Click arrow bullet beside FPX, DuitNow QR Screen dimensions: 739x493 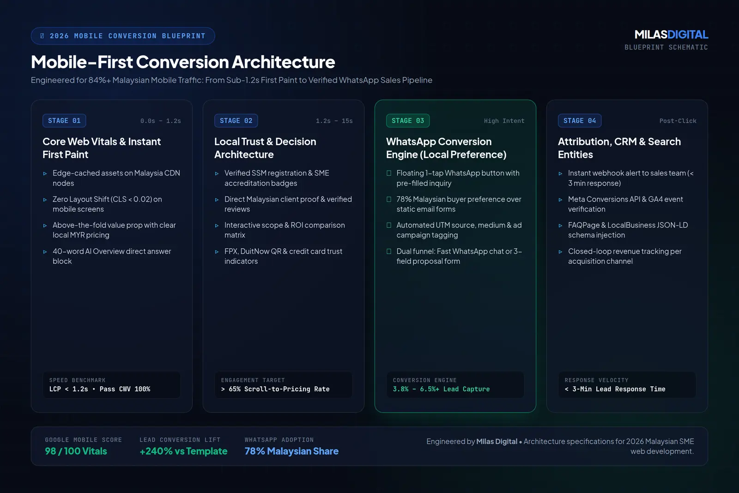click(217, 252)
